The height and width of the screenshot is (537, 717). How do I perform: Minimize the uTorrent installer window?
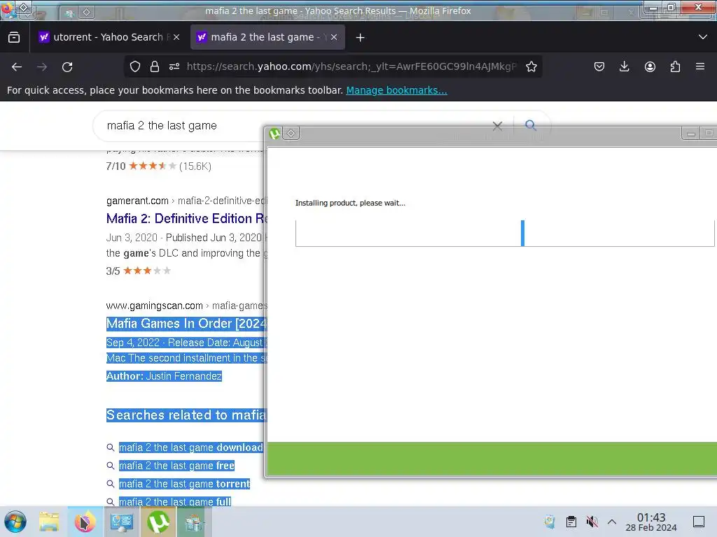691,134
